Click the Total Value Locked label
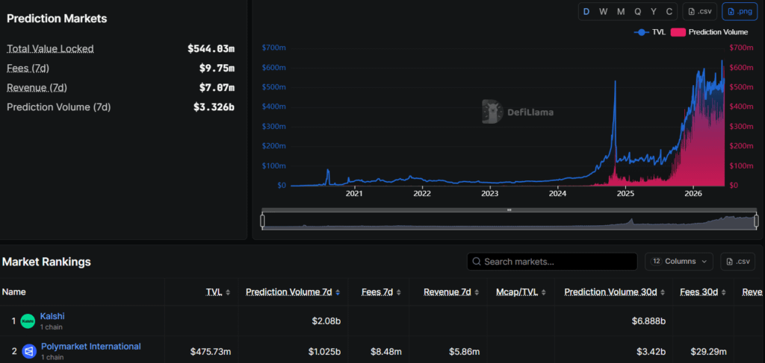 tap(50, 48)
